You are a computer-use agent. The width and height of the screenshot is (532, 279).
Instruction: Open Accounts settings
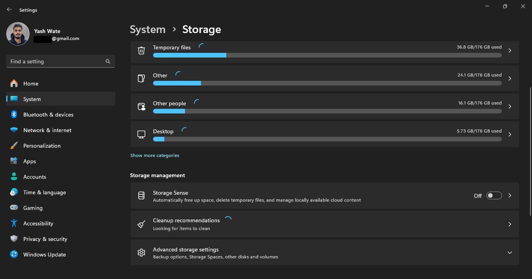coord(61,177)
